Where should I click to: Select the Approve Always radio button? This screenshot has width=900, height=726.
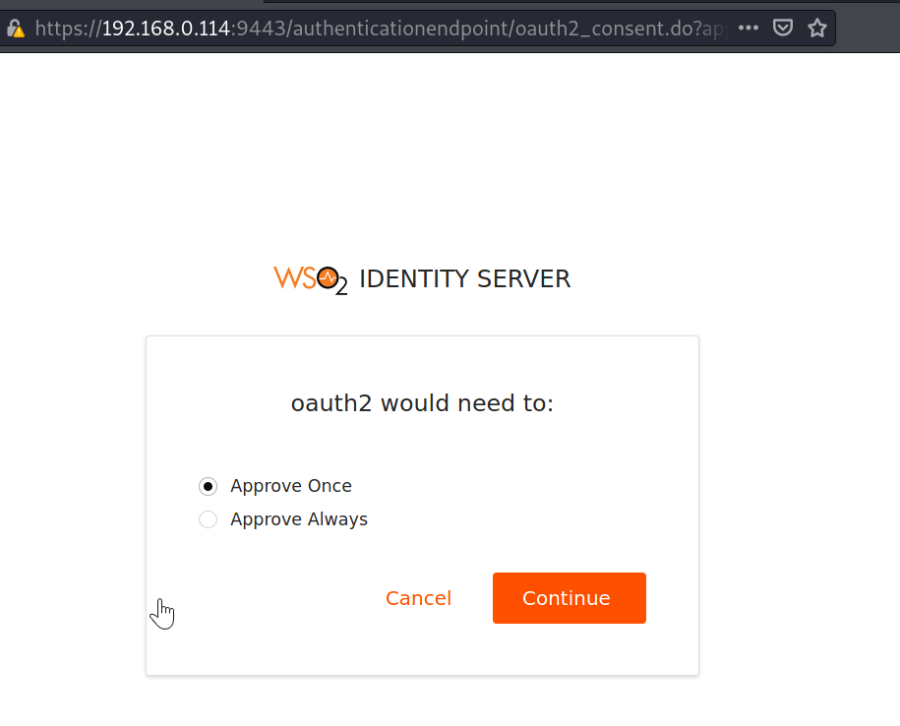pyautogui.click(x=208, y=519)
